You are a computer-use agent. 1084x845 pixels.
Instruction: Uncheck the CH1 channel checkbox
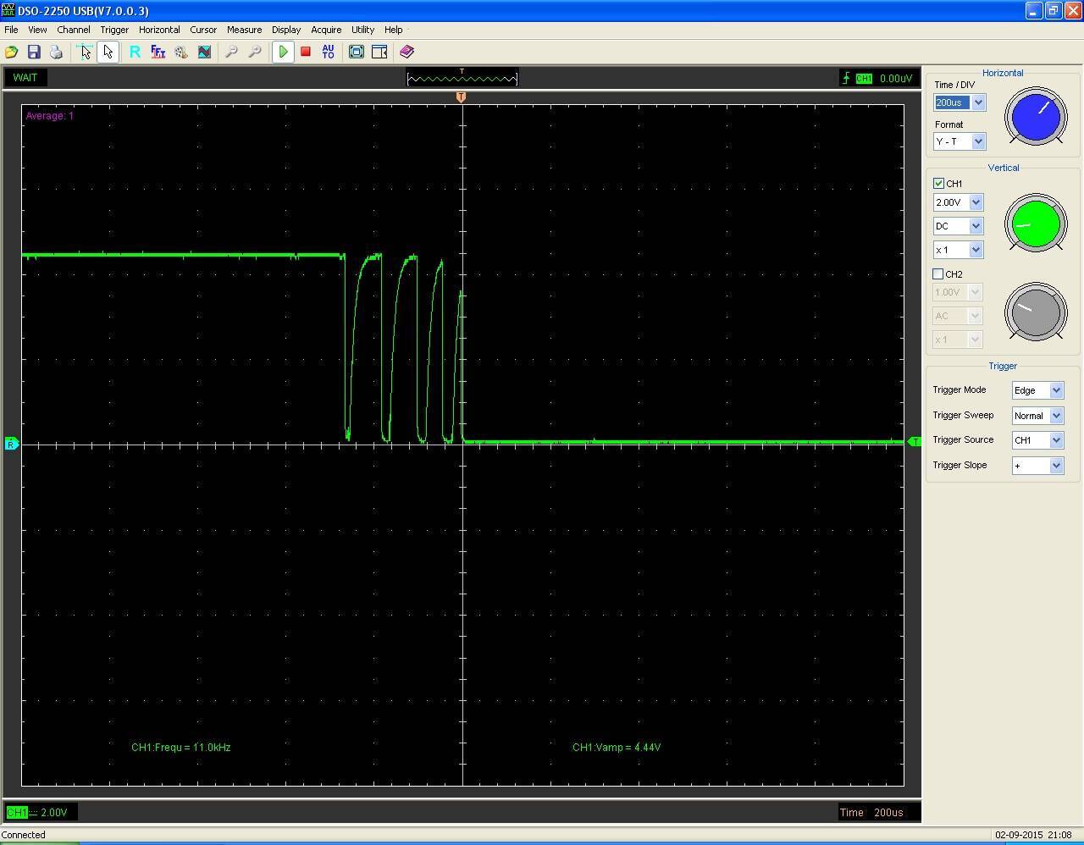point(938,184)
